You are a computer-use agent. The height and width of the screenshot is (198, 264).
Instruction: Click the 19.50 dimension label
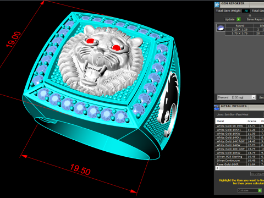(80, 169)
